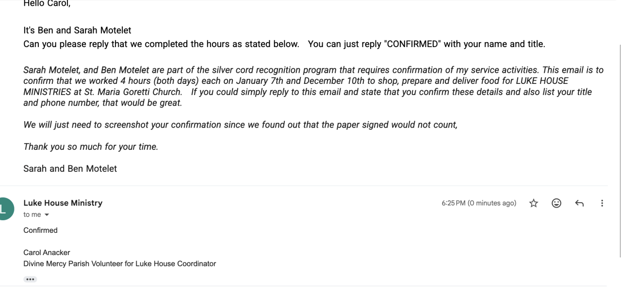
Task: Click the vertical scrollbar on the right
Action: pos(619,145)
